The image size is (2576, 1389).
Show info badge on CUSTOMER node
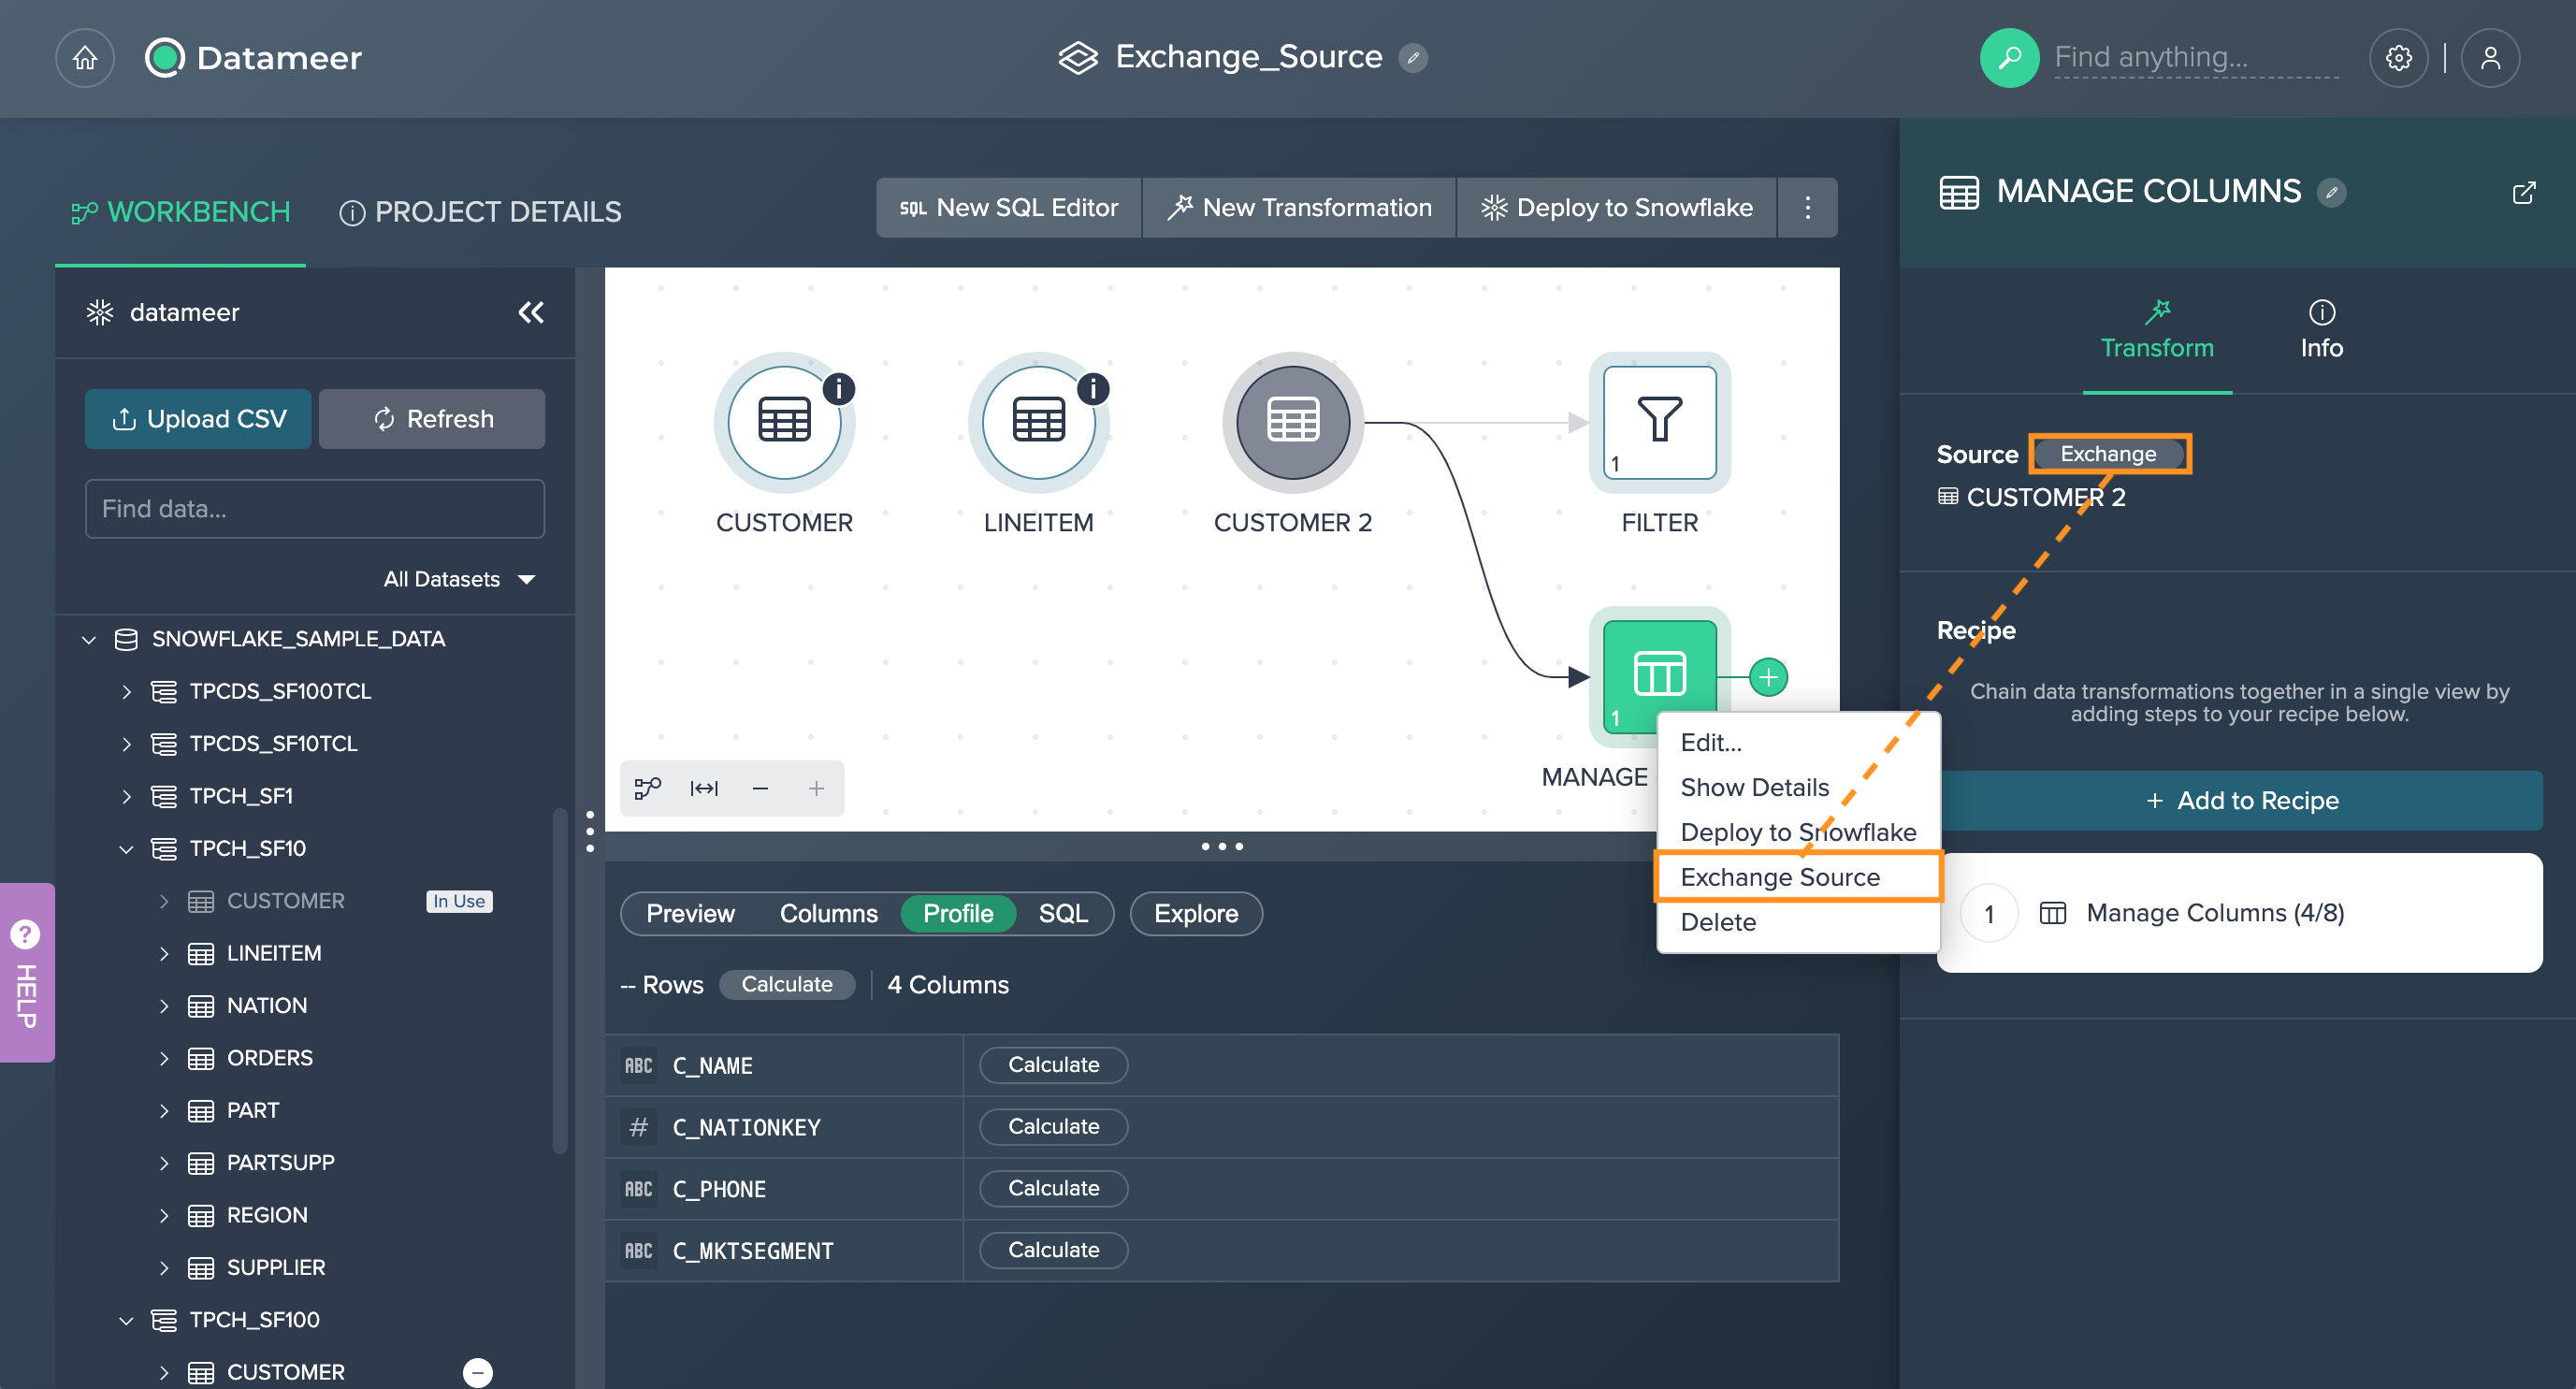(839, 388)
